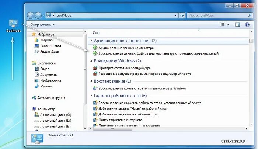The height and width of the screenshot is (149, 258).
Task: Click the GodMode icon in details pane
Action: [x=37, y=139]
